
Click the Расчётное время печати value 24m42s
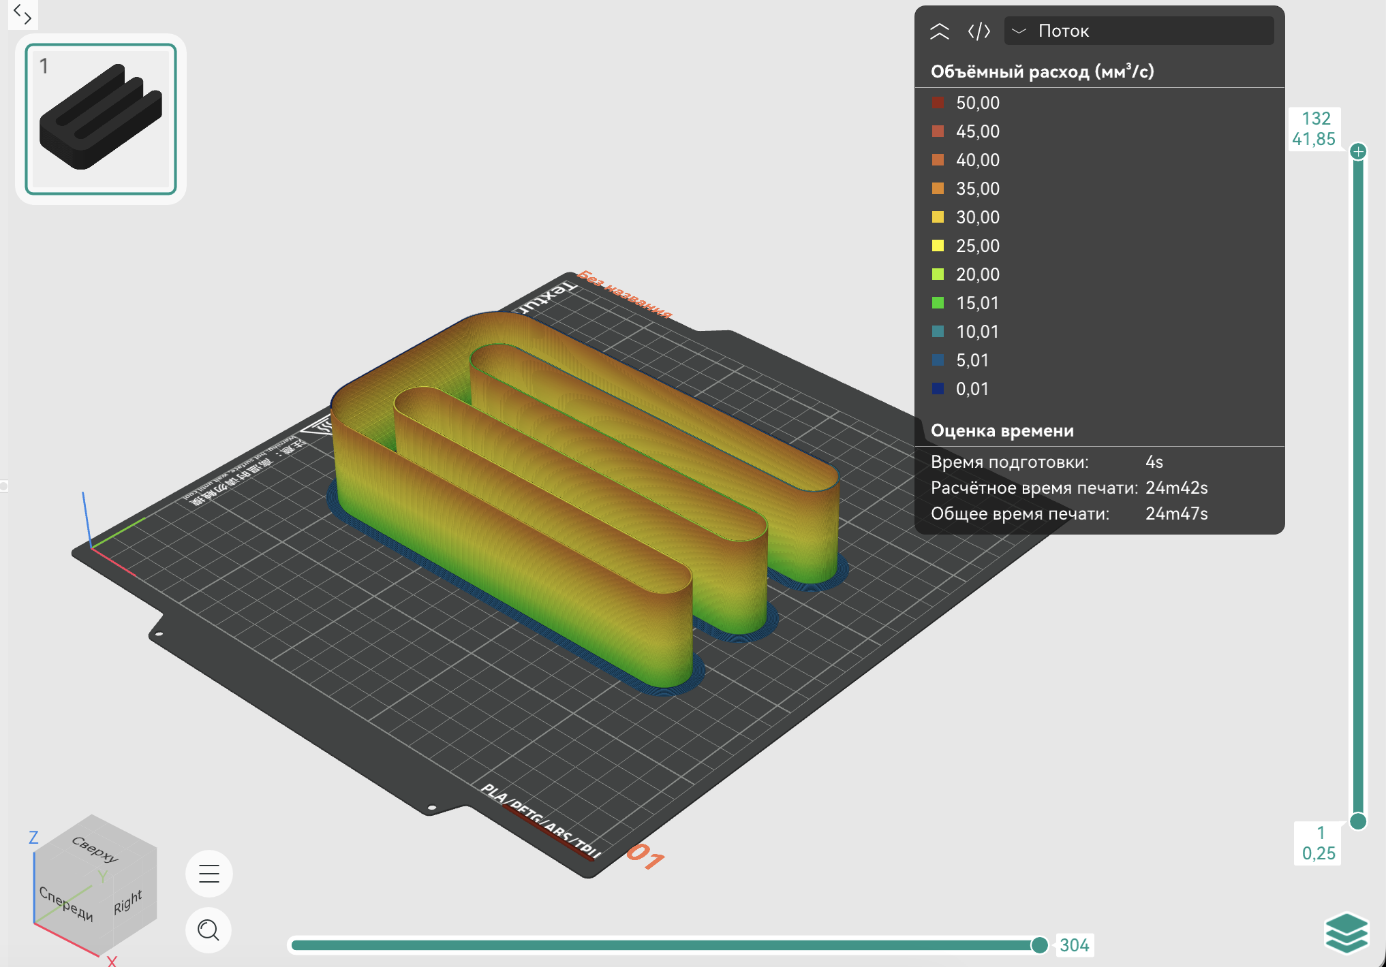click(x=1177, y=488)
